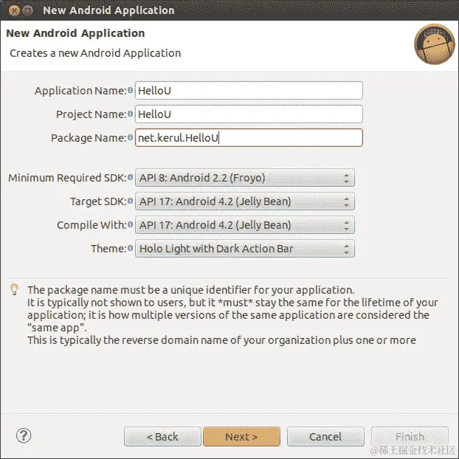Screen dimensions: 459x459
Task: Cancel the new application wizard
Action: [x=325, y=436]
